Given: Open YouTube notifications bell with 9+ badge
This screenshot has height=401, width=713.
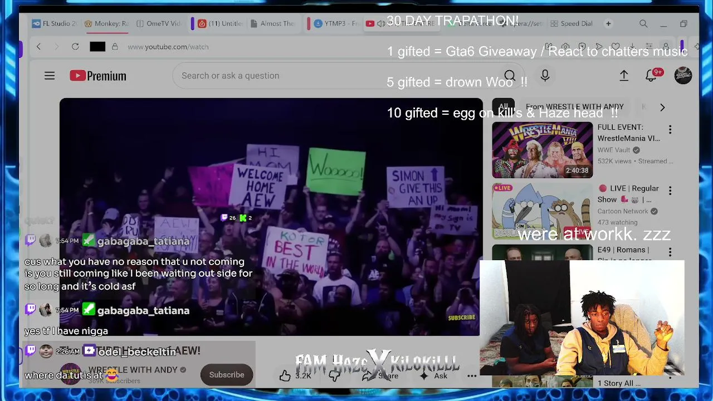Looking at the screenshot, I should [x=651, y=76].
